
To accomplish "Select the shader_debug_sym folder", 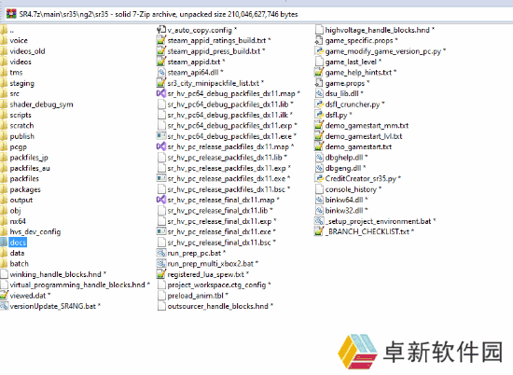I will 36,104.
